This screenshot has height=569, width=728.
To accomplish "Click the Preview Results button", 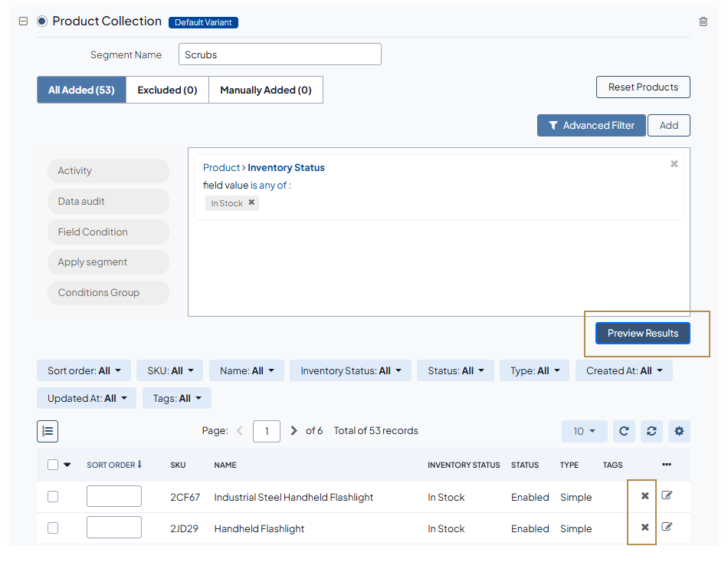I will [642, 334].
